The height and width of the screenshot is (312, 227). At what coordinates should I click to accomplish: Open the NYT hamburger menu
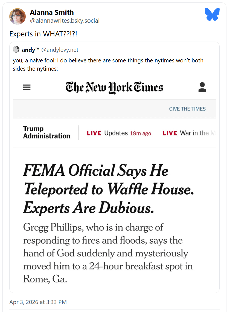[27, 87]
